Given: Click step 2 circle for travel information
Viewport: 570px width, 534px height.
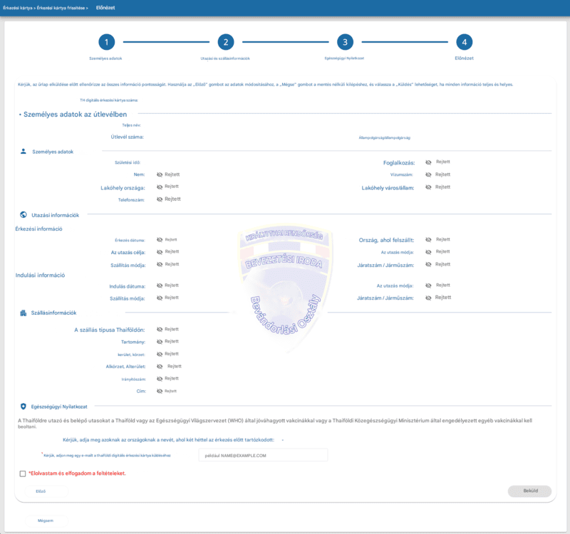Looking at the screenshot, I should pos(225,42).
